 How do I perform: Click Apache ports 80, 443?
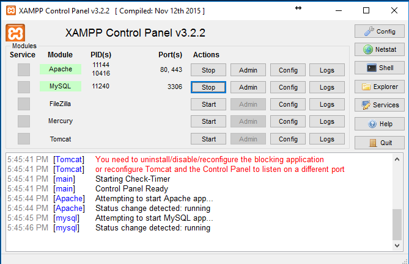coord(171,70)
